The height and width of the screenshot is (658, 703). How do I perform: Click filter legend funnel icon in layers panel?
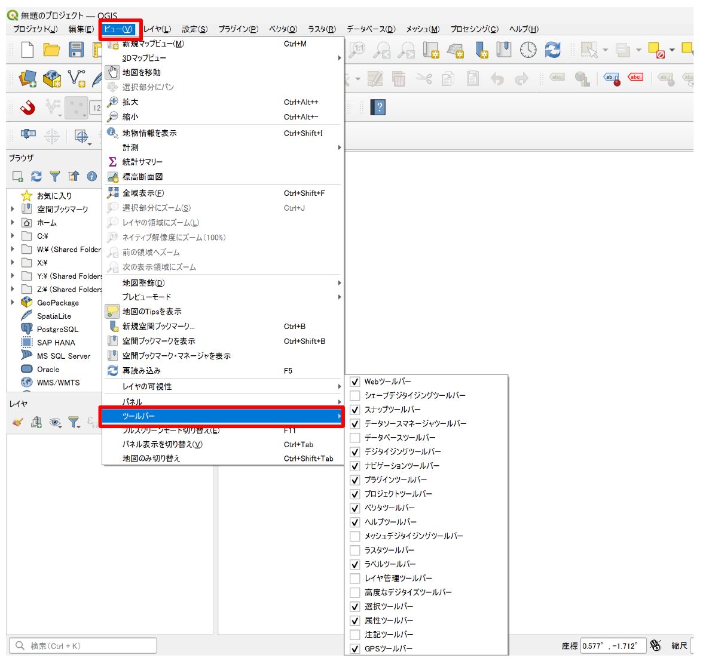(x=74, y=422)
